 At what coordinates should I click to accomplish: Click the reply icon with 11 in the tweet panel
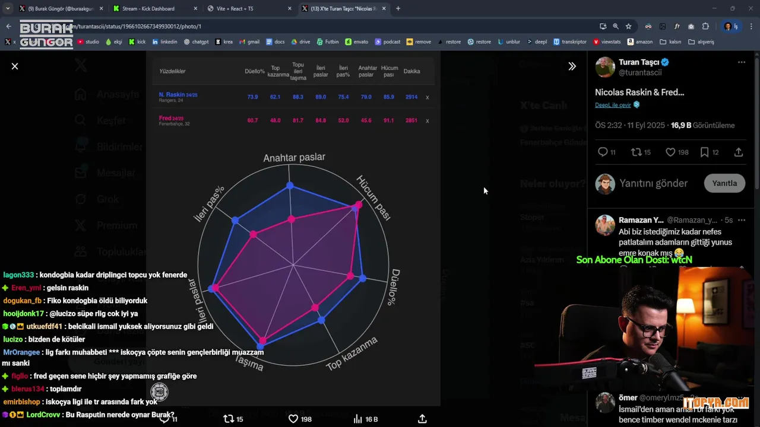pos(606,152)
